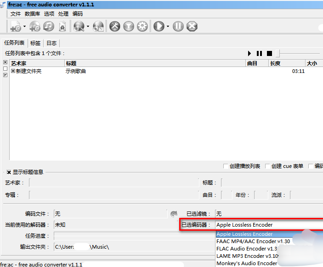323x267 pixels.
Task: Click the 标题 input field
Action: click(x=272, y=183)
